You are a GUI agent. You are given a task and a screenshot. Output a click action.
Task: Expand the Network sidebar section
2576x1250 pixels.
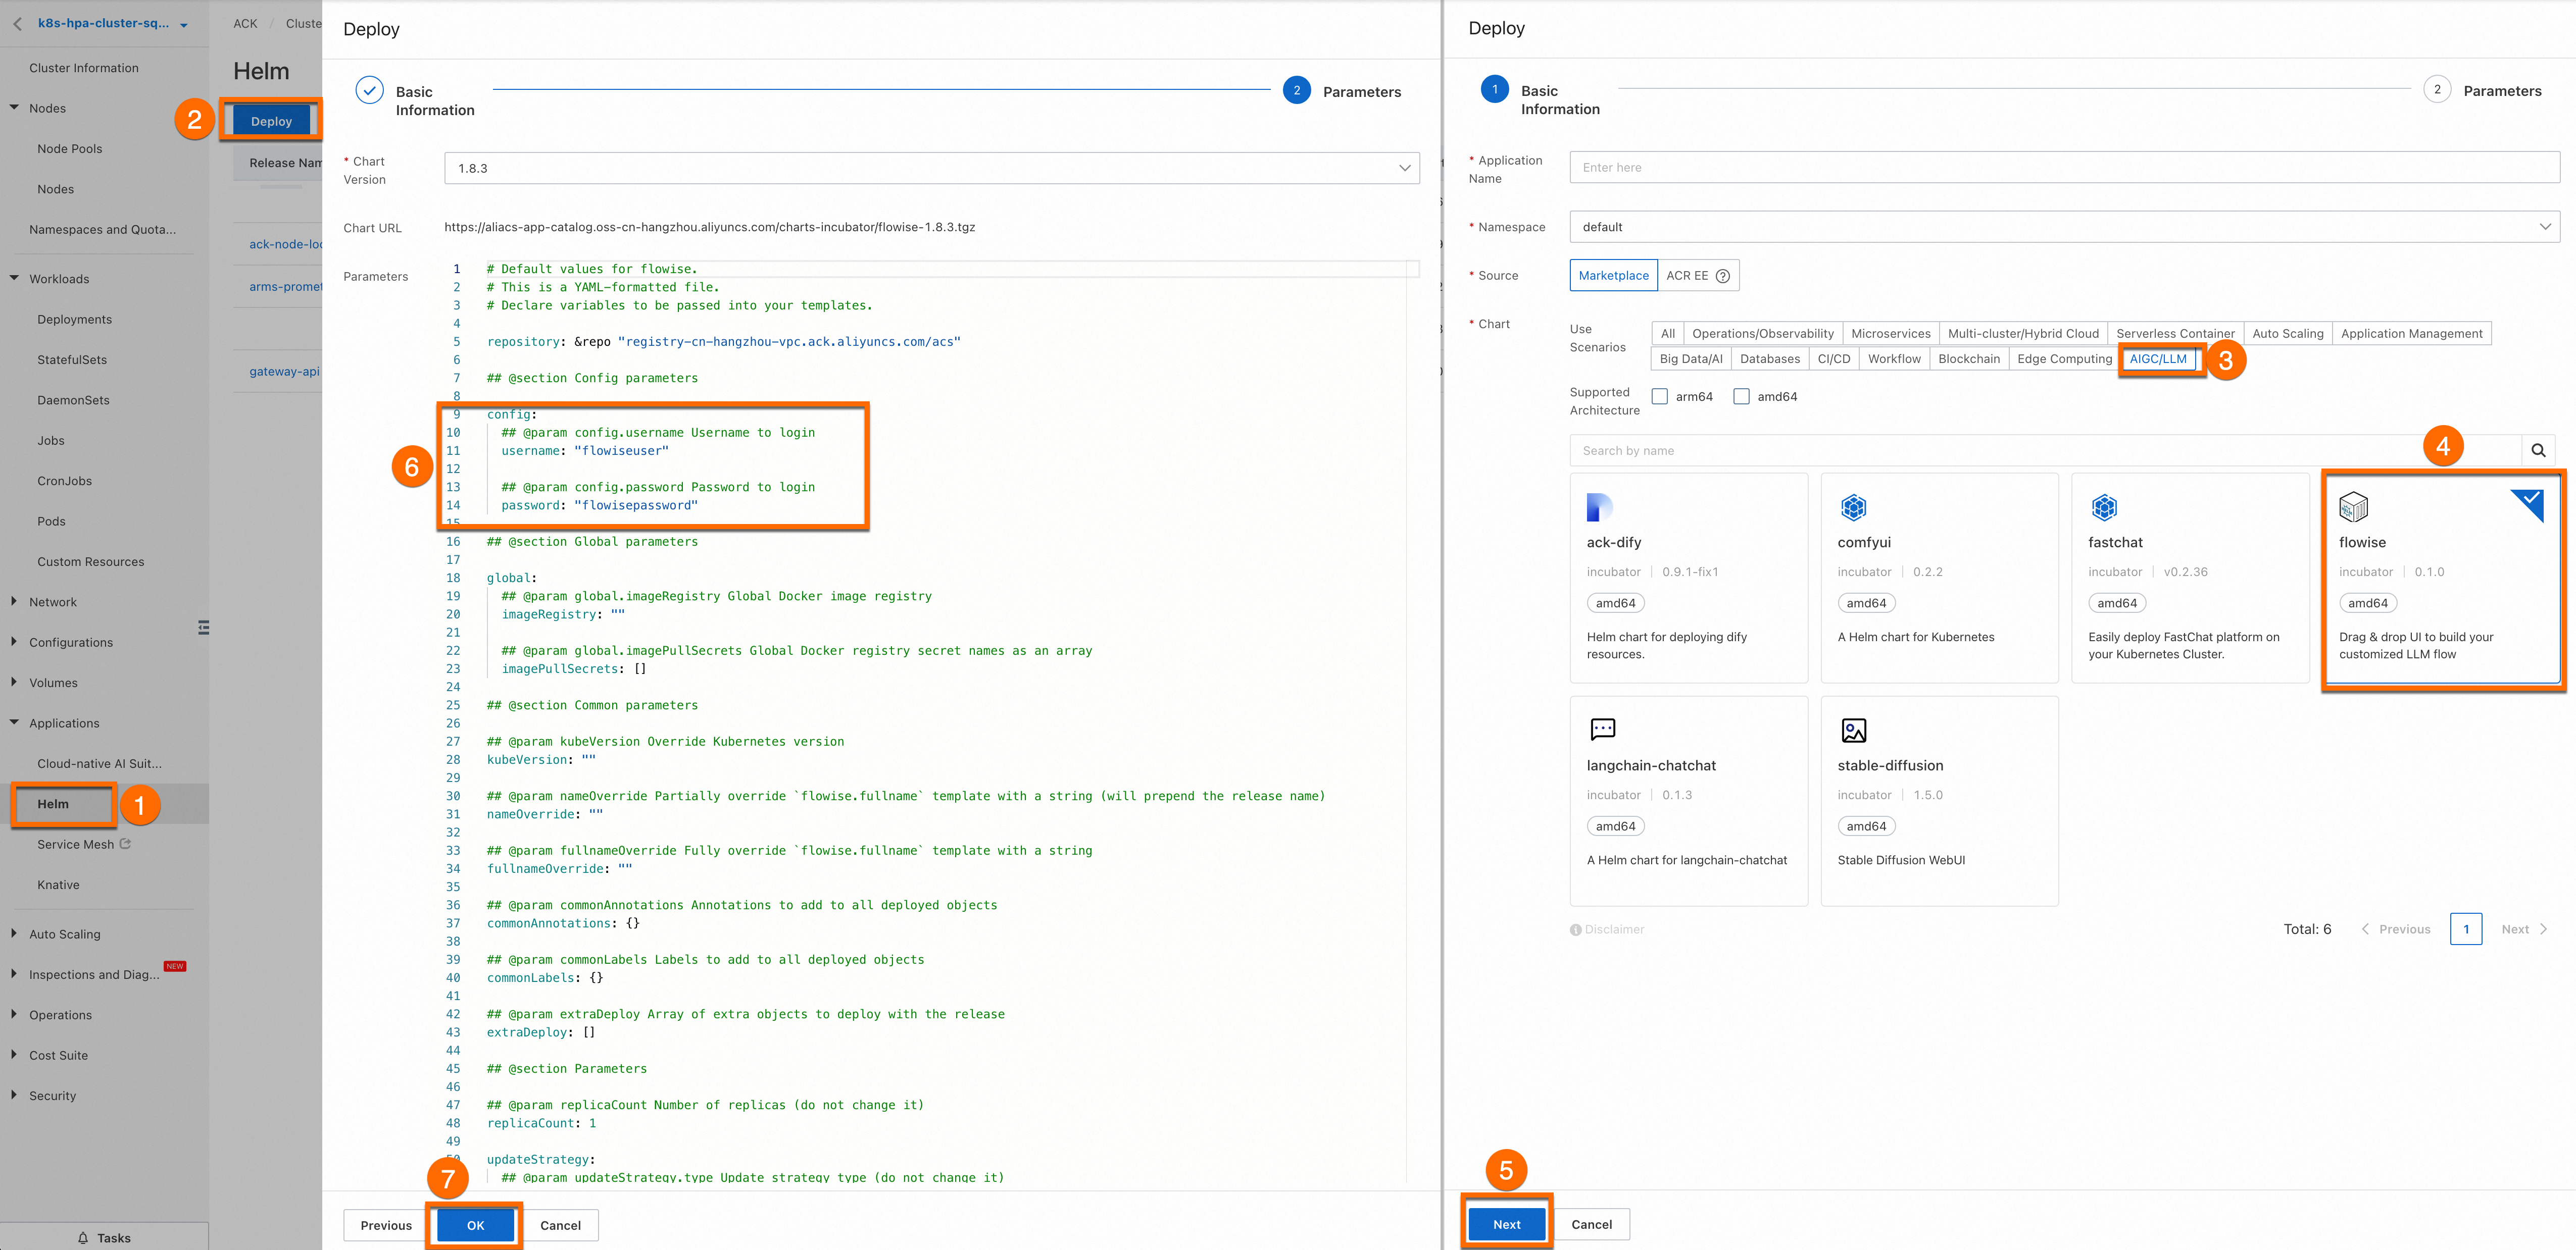tap(53, 601)
